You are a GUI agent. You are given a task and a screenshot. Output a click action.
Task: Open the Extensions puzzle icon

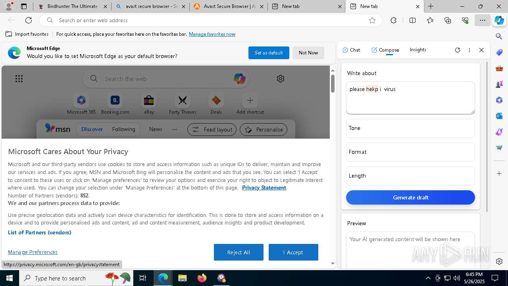[393, 20]
